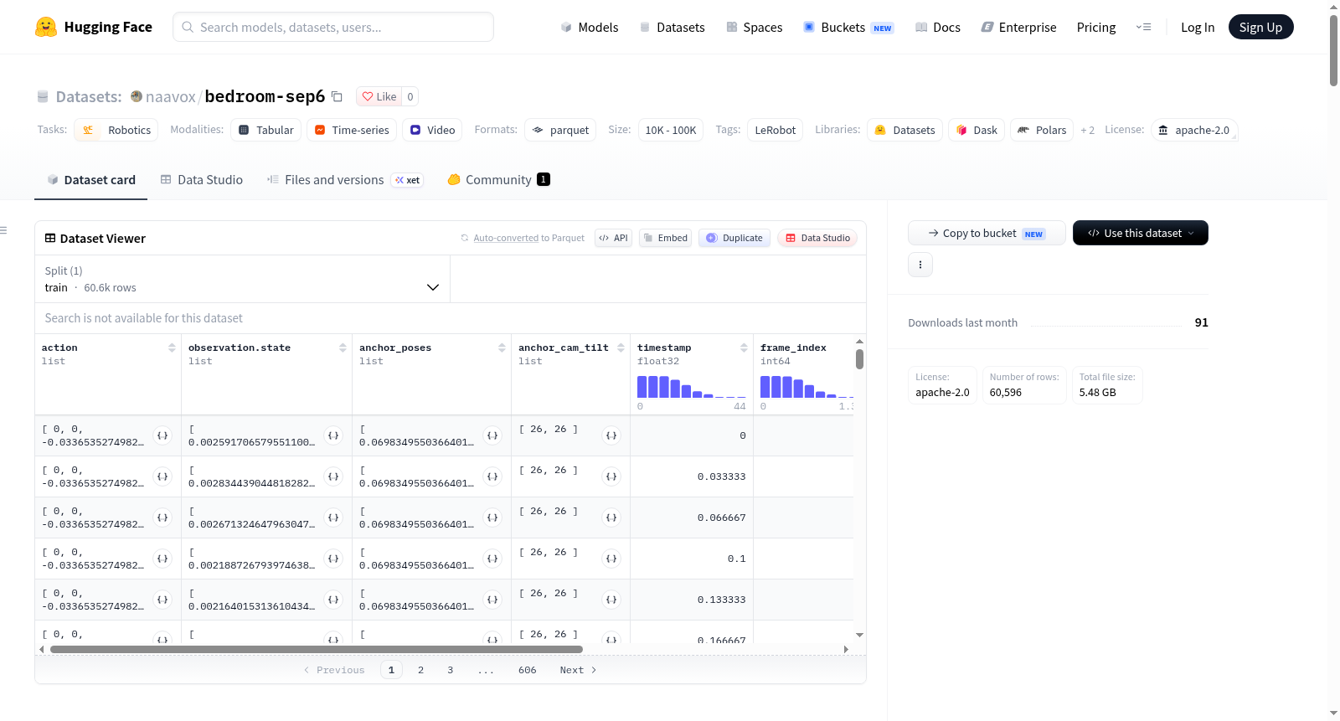Image resolution: width=1340 pixels, height=721 pixels.
Task: Sort by the observation.state column
Action: click(343, 348)
